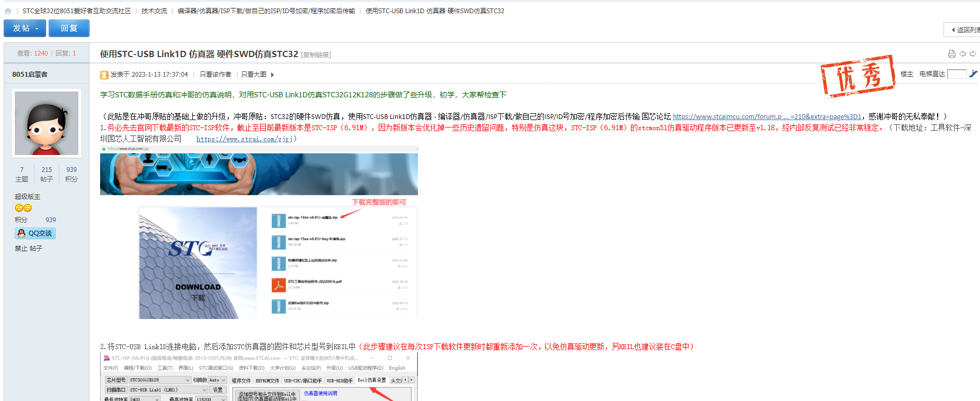
Task: Enlarge the STC-ISP software screenshot image
Action: (x=259, y=377)
